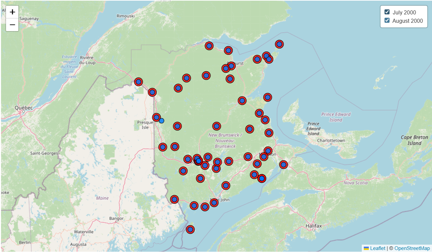Click the zoom in plus button
432x252 pixels.
pos(12,12)
